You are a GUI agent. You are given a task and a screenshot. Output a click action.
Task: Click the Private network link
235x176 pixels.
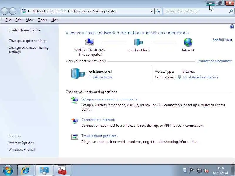click(x=100, y=77)
